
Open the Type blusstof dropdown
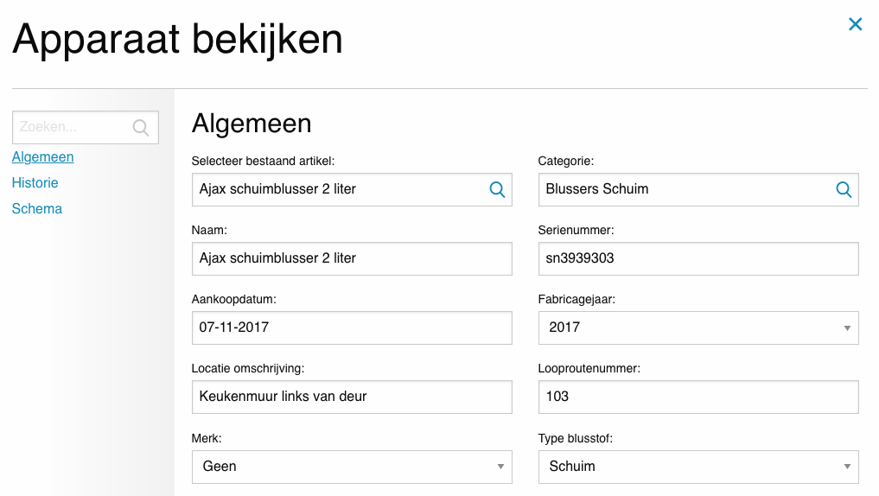(x=697, y=467)
